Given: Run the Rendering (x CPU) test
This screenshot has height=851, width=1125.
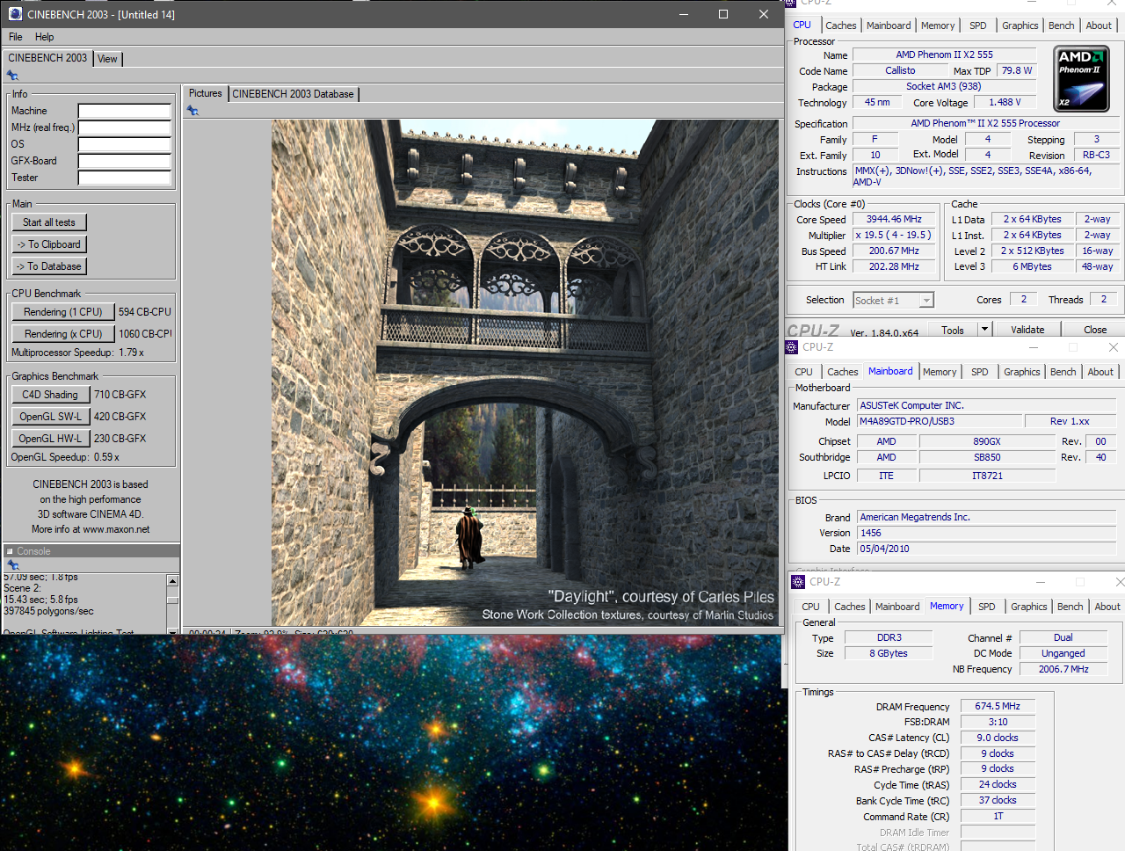Looking at the screenshot, I should (63, 334).
